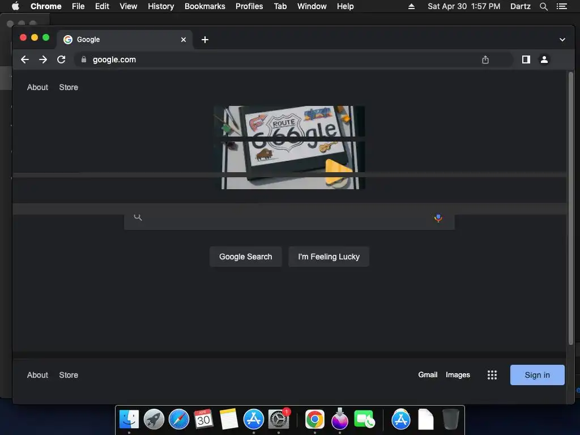Open Safari from the Dock
The width and height of the screenshot is (580, 435).
(x=178, y=420)
